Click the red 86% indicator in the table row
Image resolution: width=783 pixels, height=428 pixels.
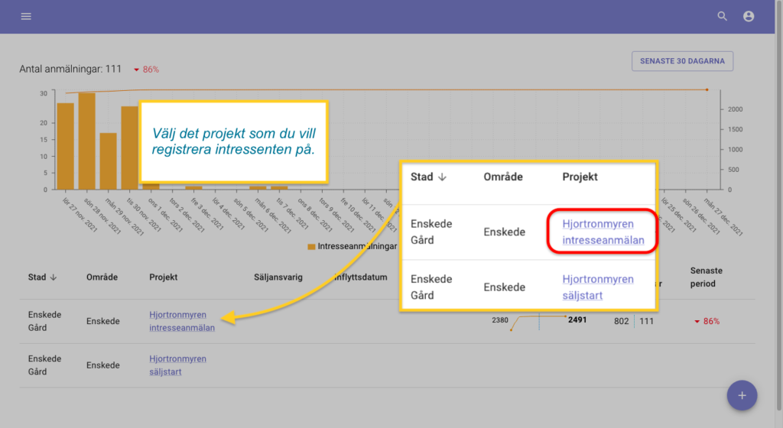(707, 321)
